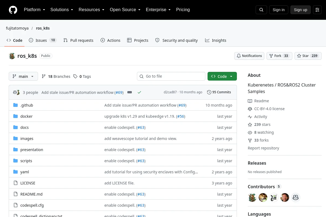Click the pulse icon beside Activity
The height and width of the screenshot is (217, 326).
click(x=250, y=117)
